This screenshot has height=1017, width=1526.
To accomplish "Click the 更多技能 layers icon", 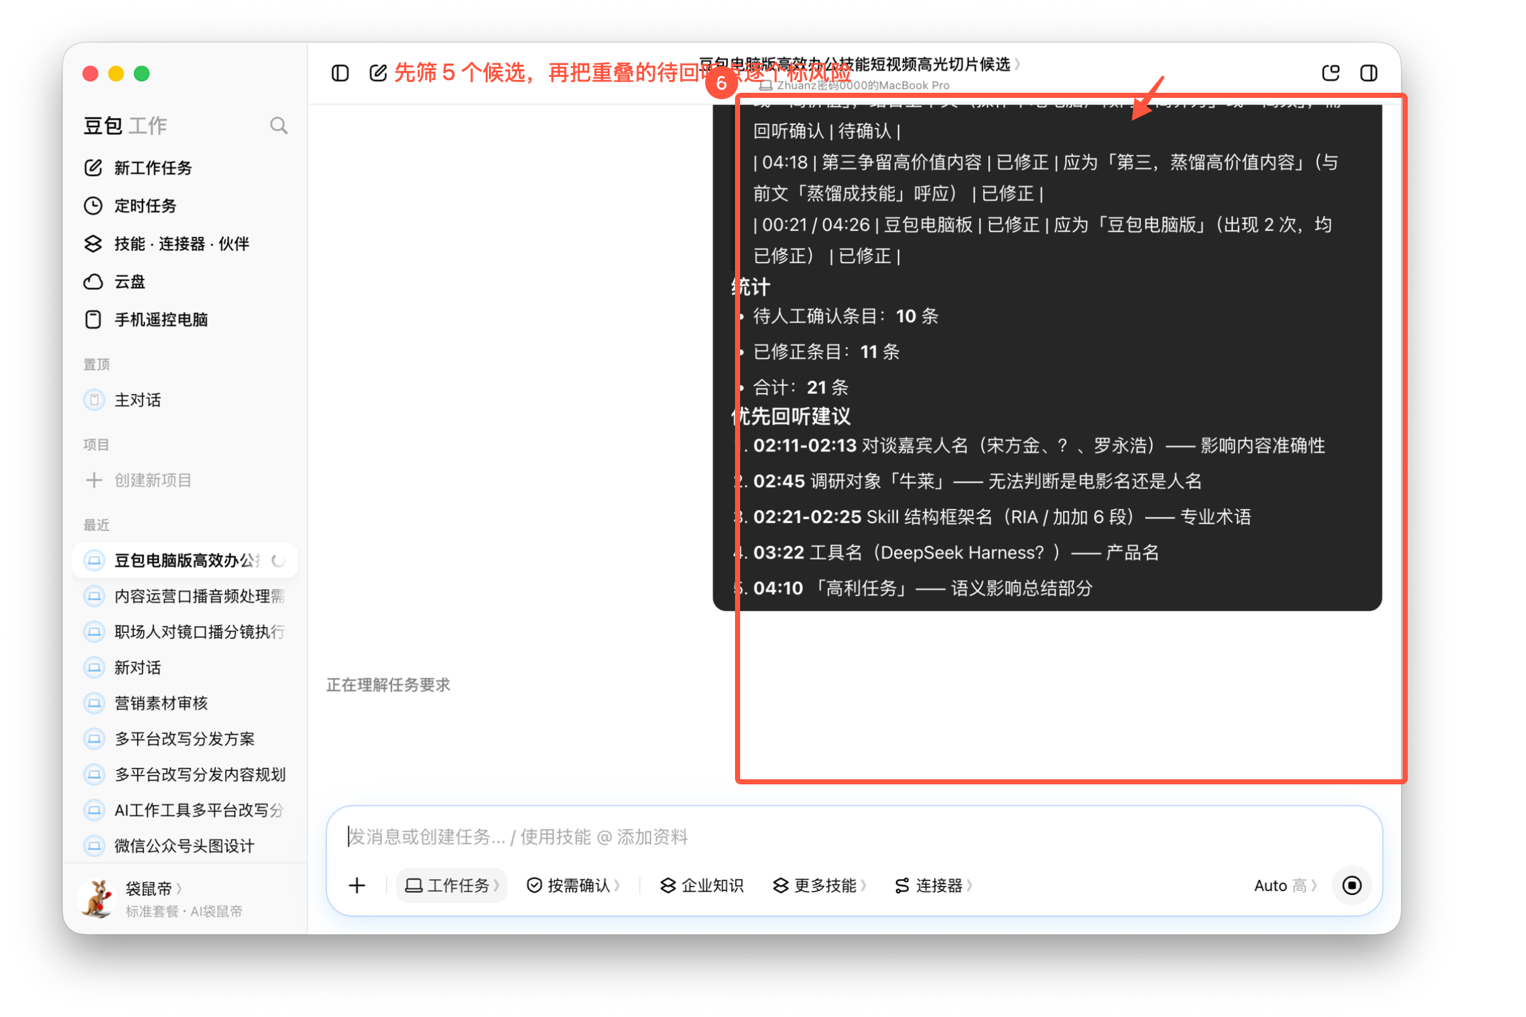I will (x=781, y=885).
